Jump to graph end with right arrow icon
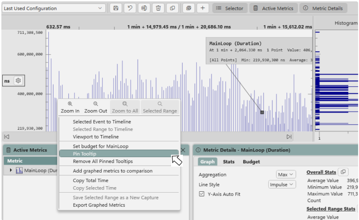Screen dimensions: 359x220 pos(289,137)
